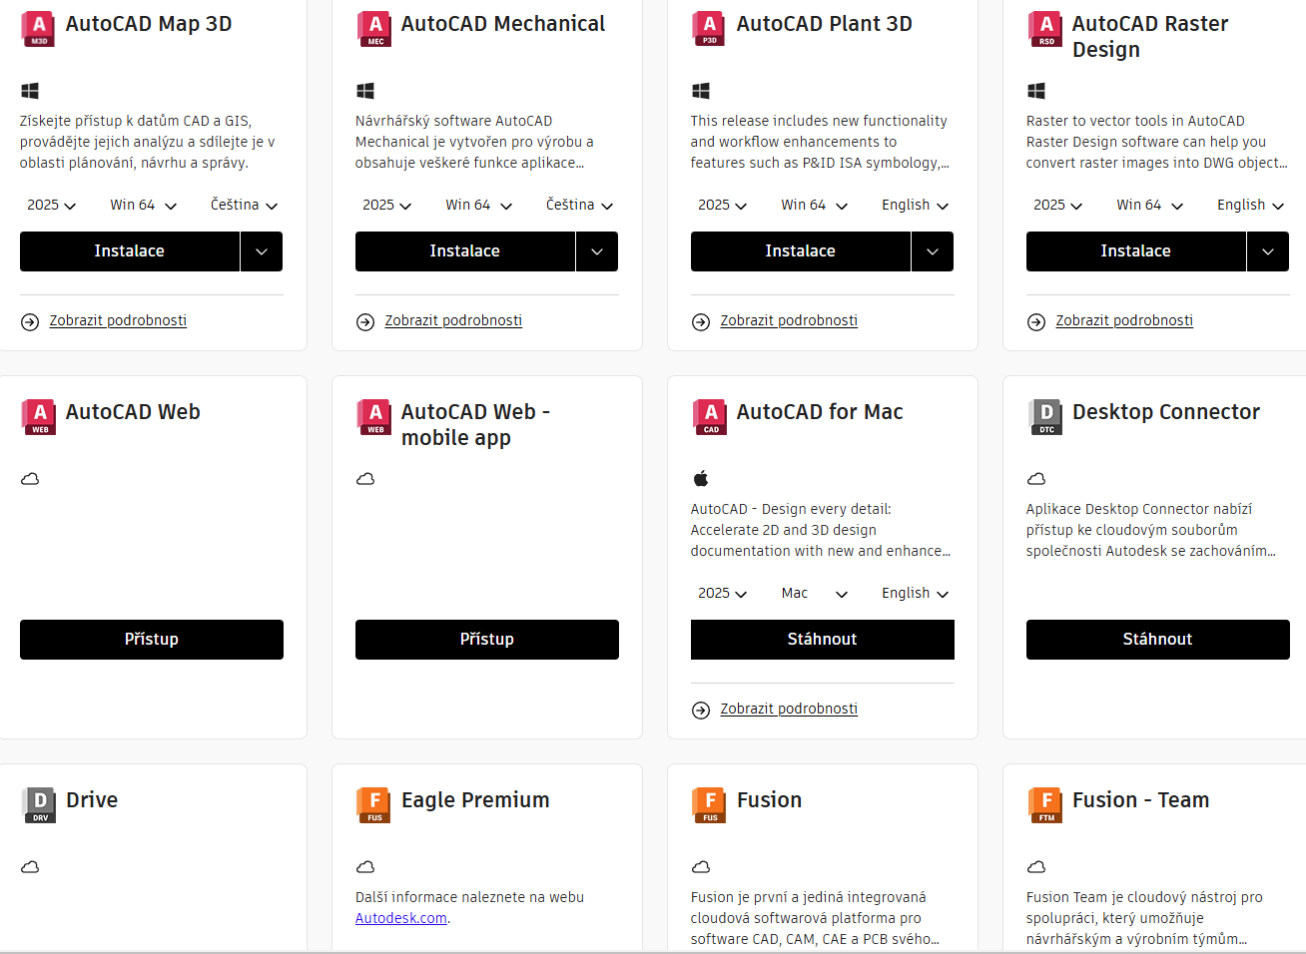The width and height of the screenshot is (1306, 954).
Task: Click the AutoCAD Mechanical product icon
Action: pyautogui.click(x=374, y=29)
